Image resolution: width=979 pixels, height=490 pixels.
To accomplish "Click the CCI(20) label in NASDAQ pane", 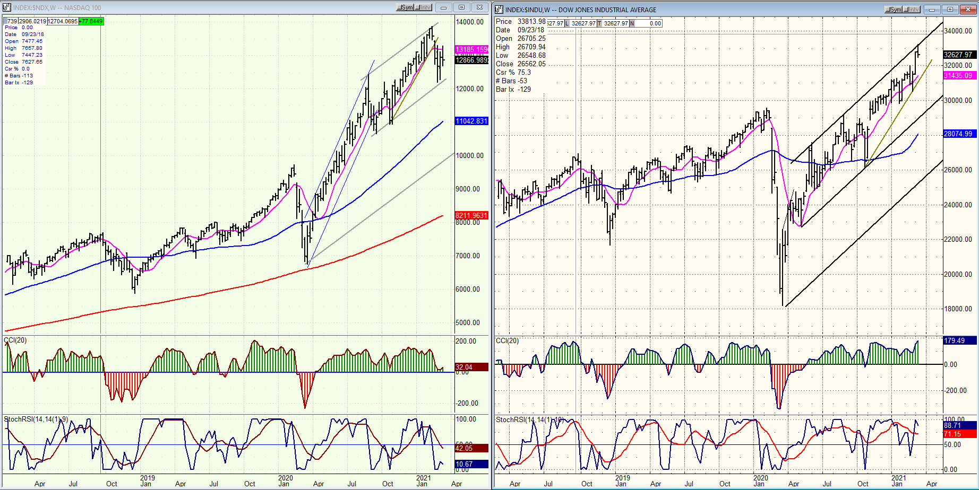I will coord(15,340).
